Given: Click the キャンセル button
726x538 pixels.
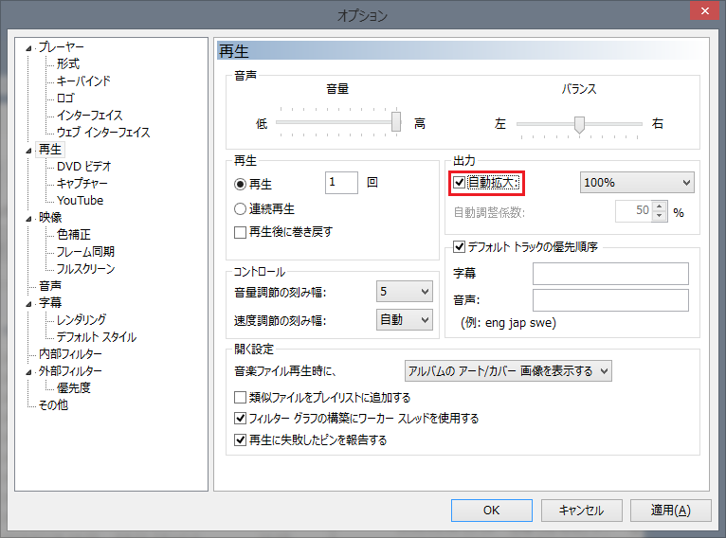Looking at the screenshot, I should coord(581,511).
